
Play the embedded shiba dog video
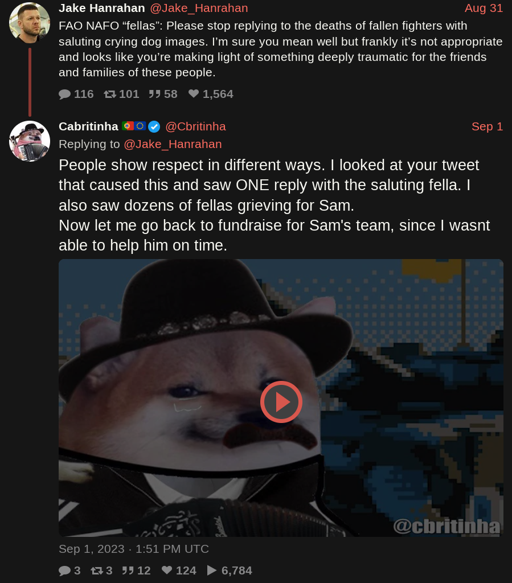point(281,402)
